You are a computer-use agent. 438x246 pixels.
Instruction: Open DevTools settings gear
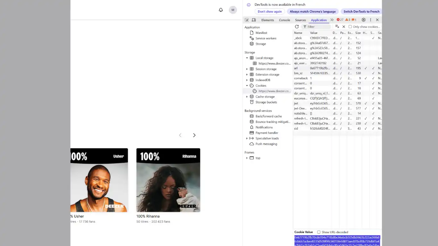(x=363, y=20)
